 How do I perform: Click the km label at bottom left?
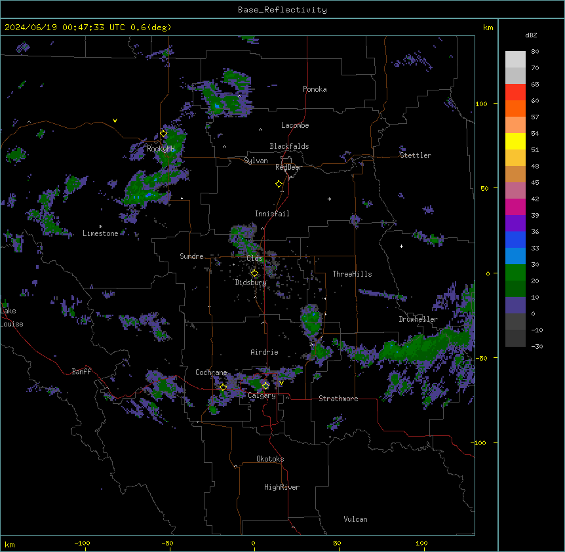tap(10, 544)
